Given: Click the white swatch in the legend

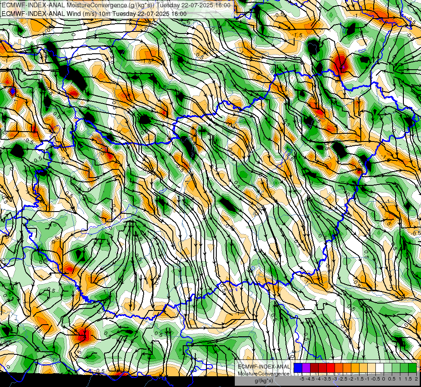Looking at the screenshot, I should (380, 368).
